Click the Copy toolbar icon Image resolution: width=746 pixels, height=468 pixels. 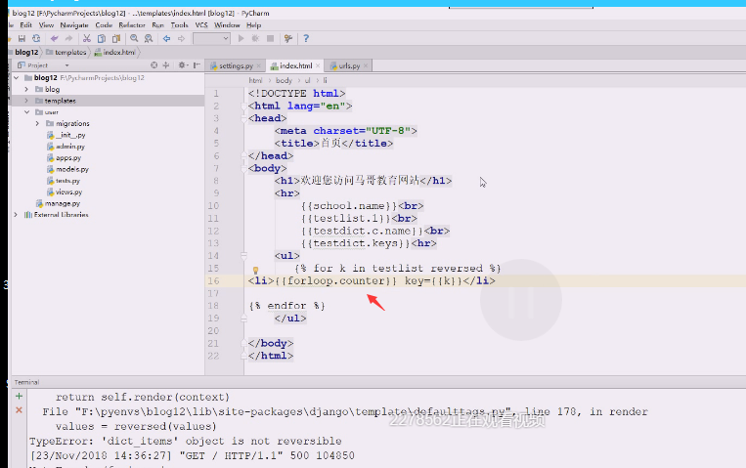[102, 38]
